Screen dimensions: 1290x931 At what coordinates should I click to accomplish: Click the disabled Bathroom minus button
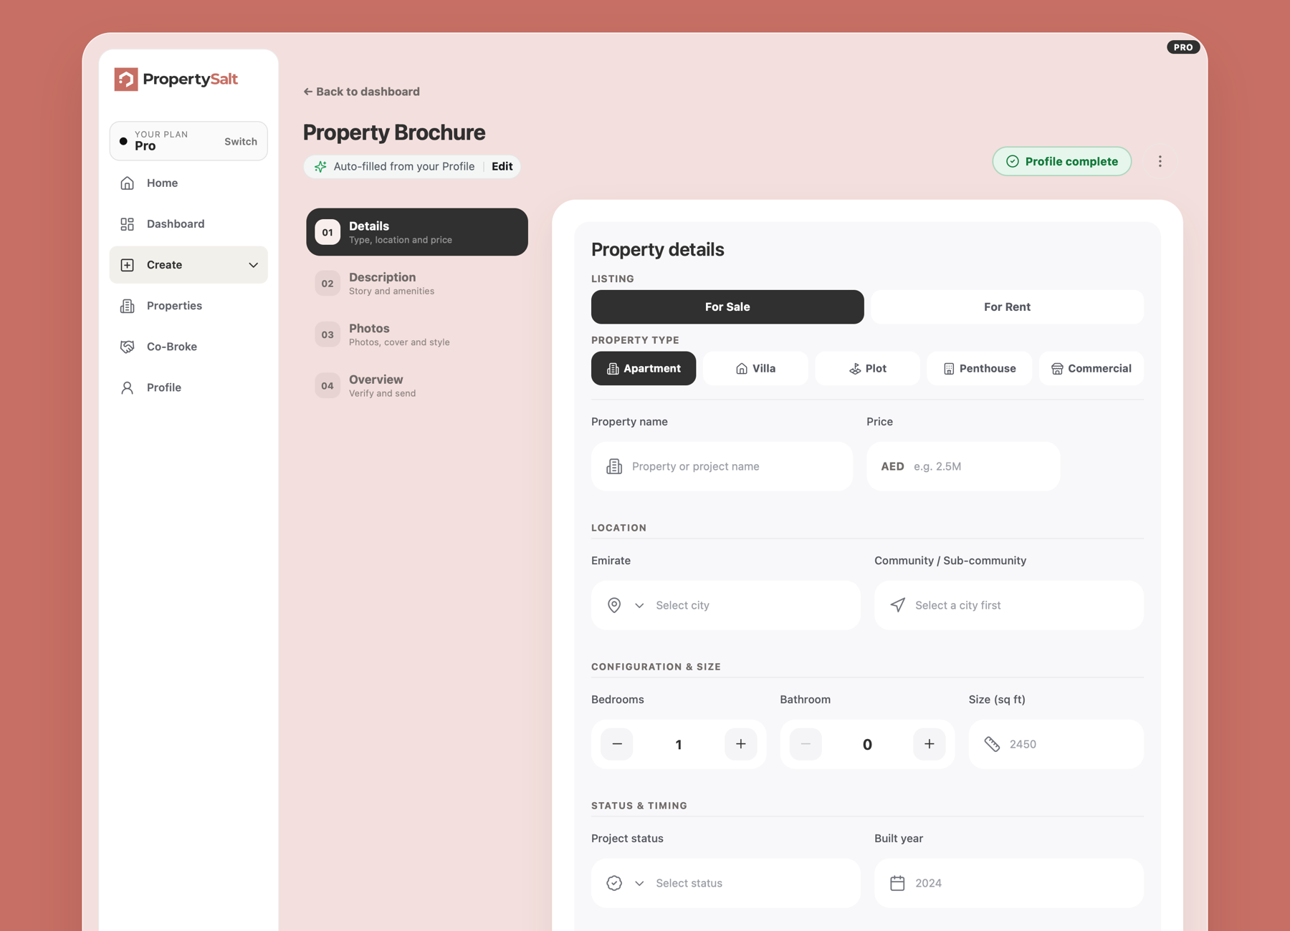(x=806, y=744)
